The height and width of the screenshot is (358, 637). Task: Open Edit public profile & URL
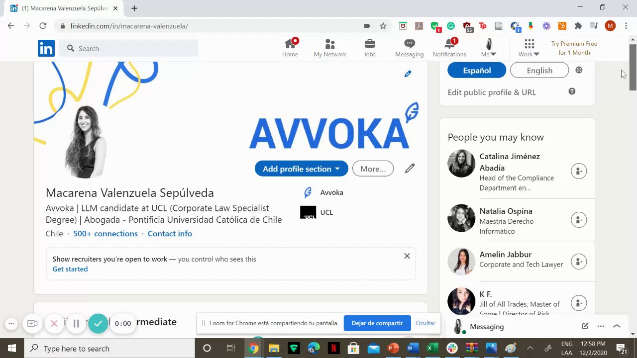pyautogui.click(x=492, y=92)
